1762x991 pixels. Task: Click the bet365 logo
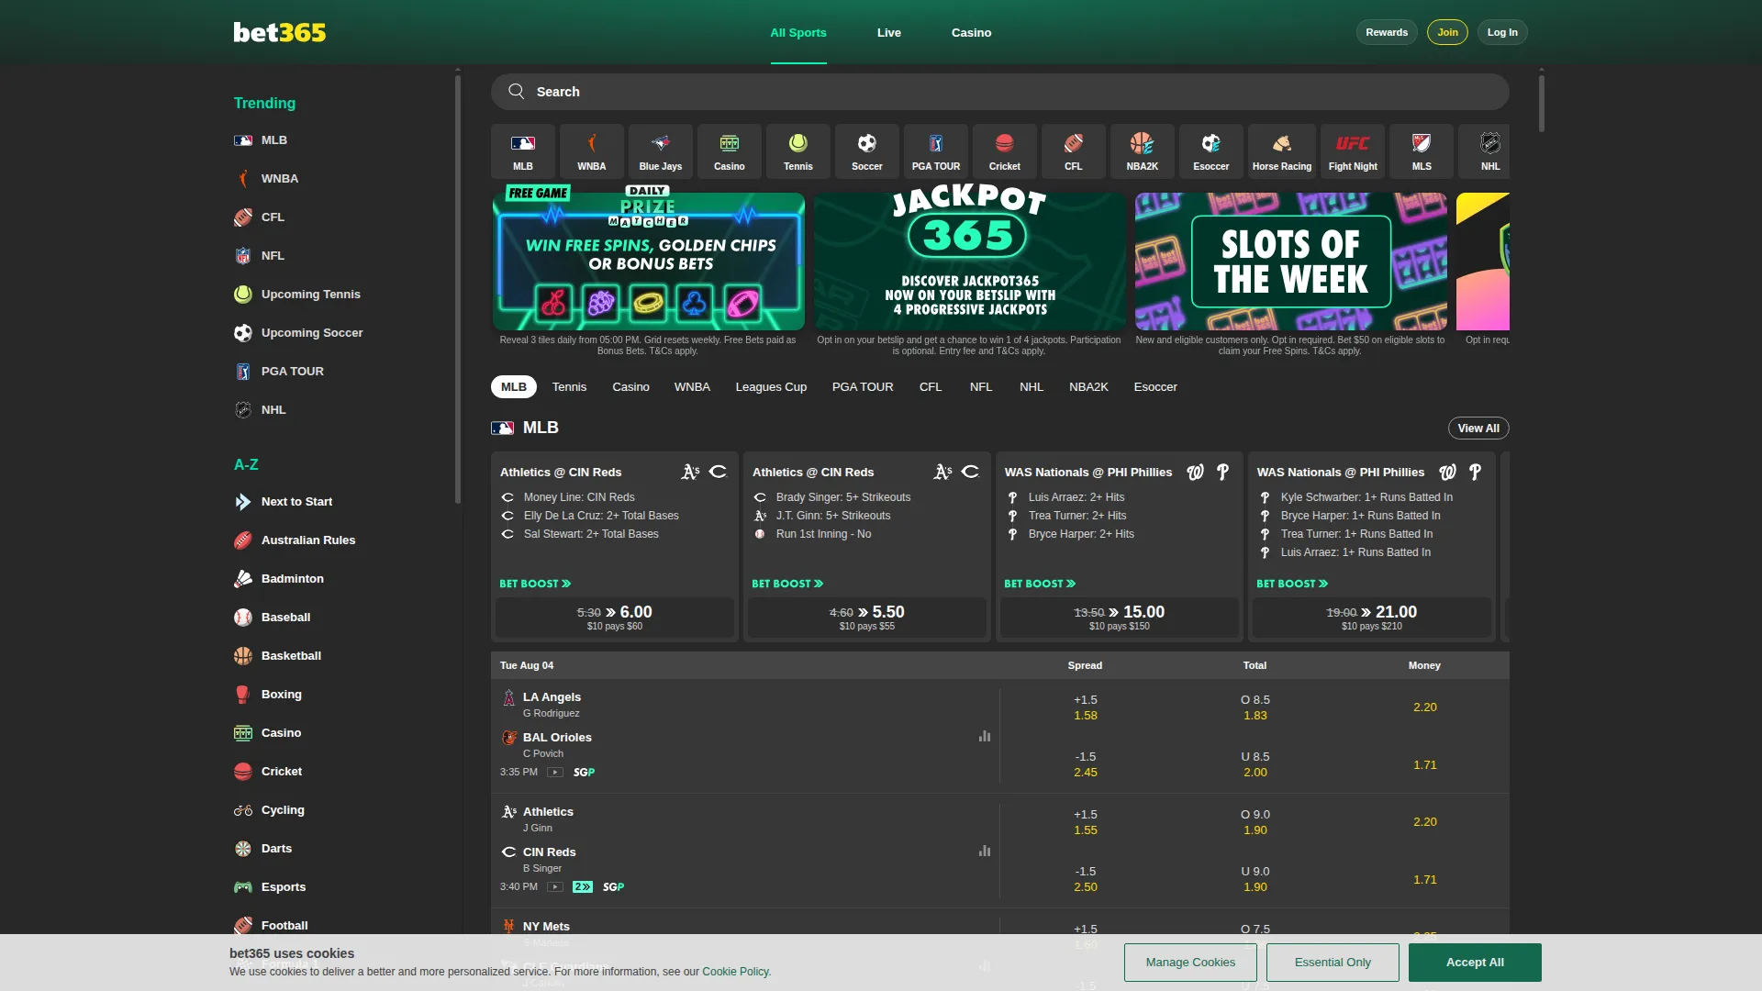click(280, 32)
